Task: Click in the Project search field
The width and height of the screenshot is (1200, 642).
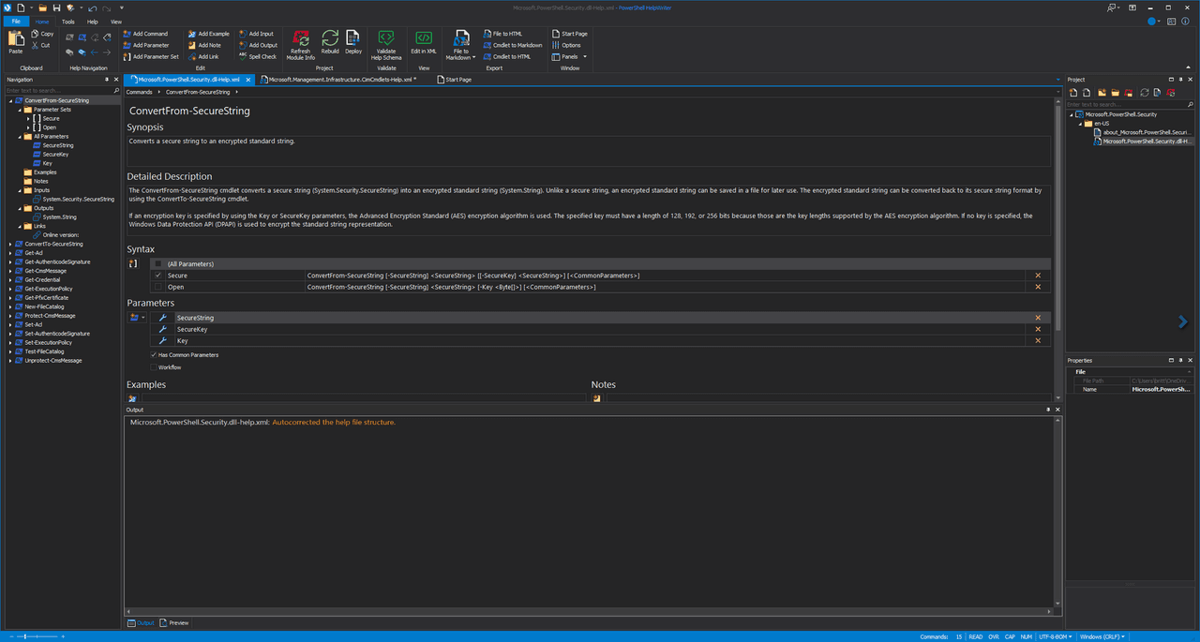Action: [x=1131, y=104]
